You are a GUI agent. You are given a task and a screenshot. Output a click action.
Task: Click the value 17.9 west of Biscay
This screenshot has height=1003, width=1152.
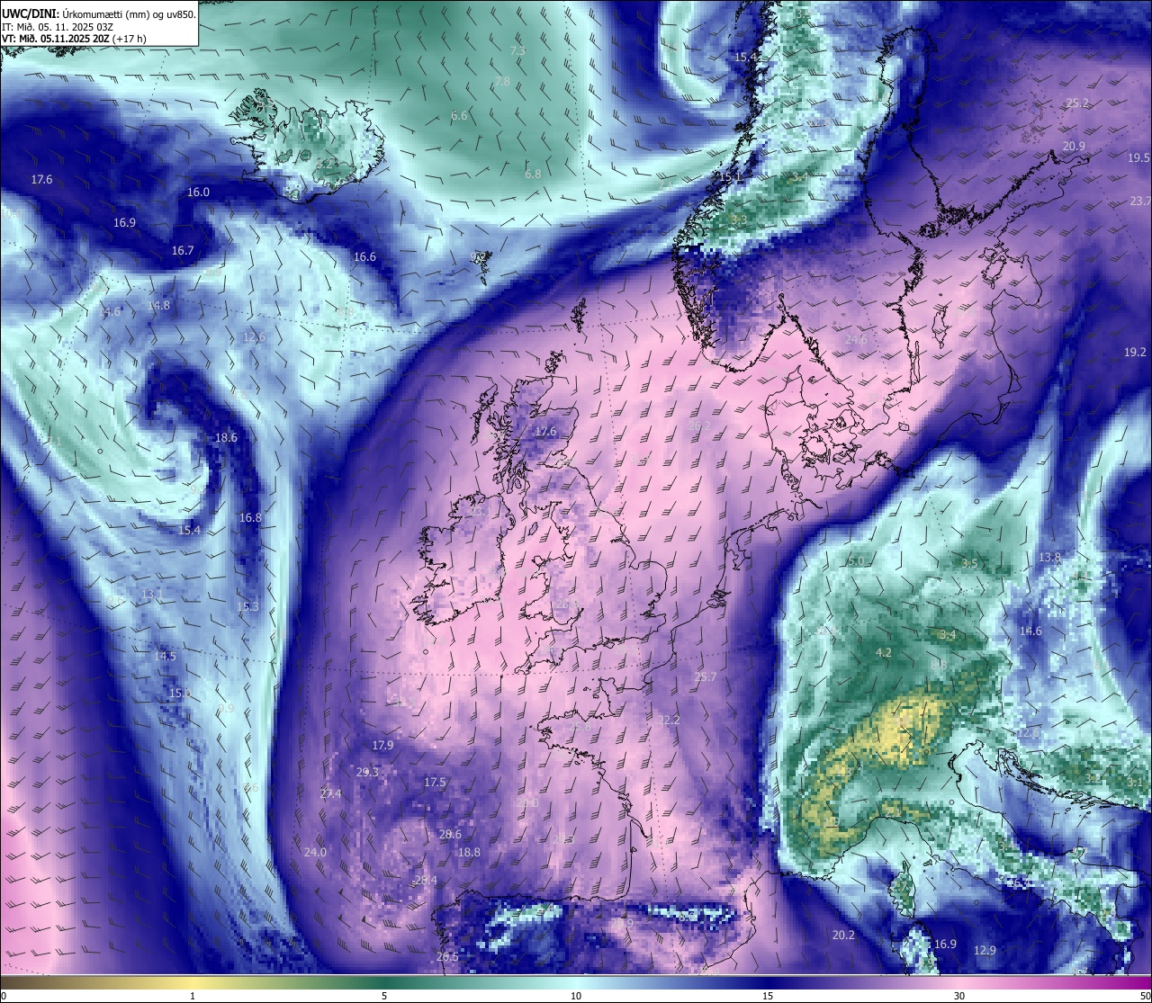click(x=382, y=746)
